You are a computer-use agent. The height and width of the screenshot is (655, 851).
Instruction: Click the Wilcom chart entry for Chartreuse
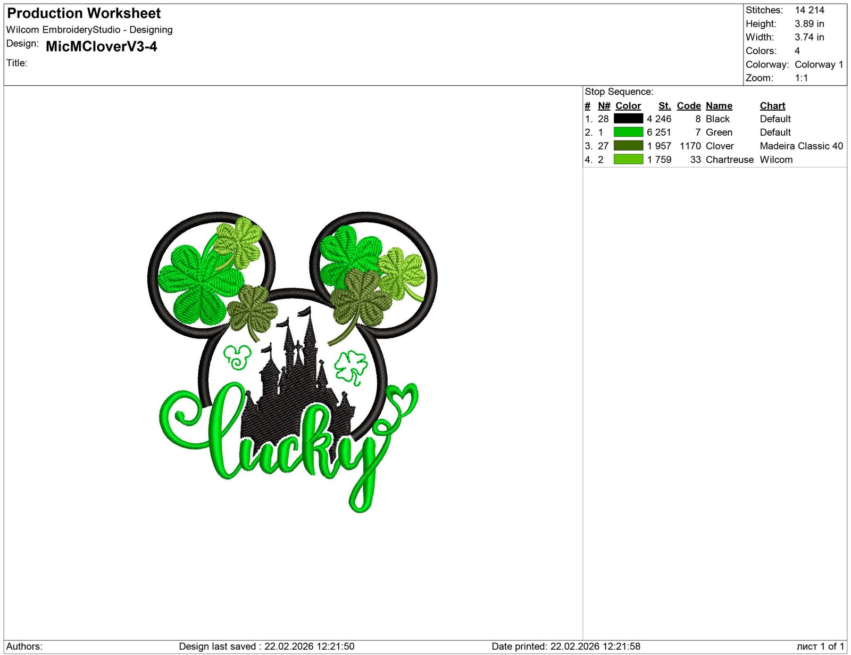(x=776, y=160)
